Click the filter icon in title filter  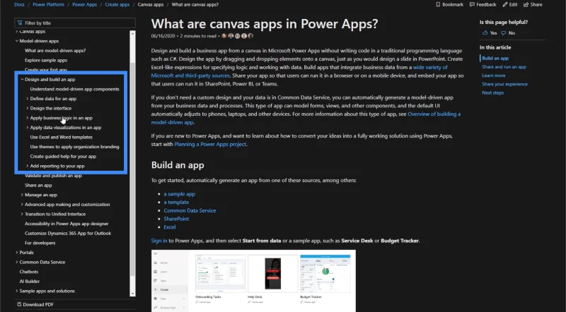(20, 23)
